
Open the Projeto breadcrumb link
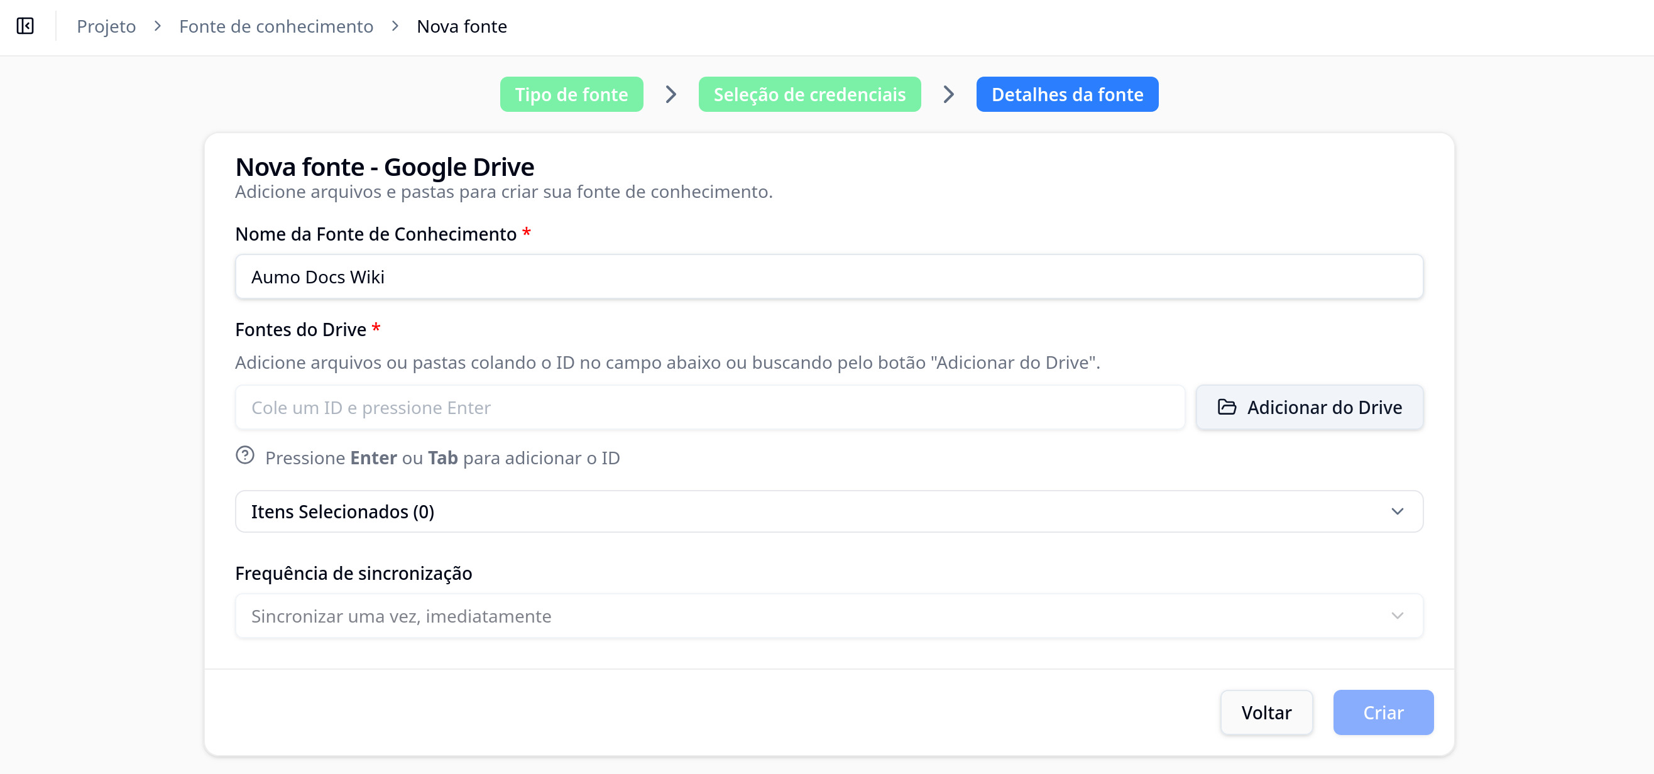[x=106, y=26]
